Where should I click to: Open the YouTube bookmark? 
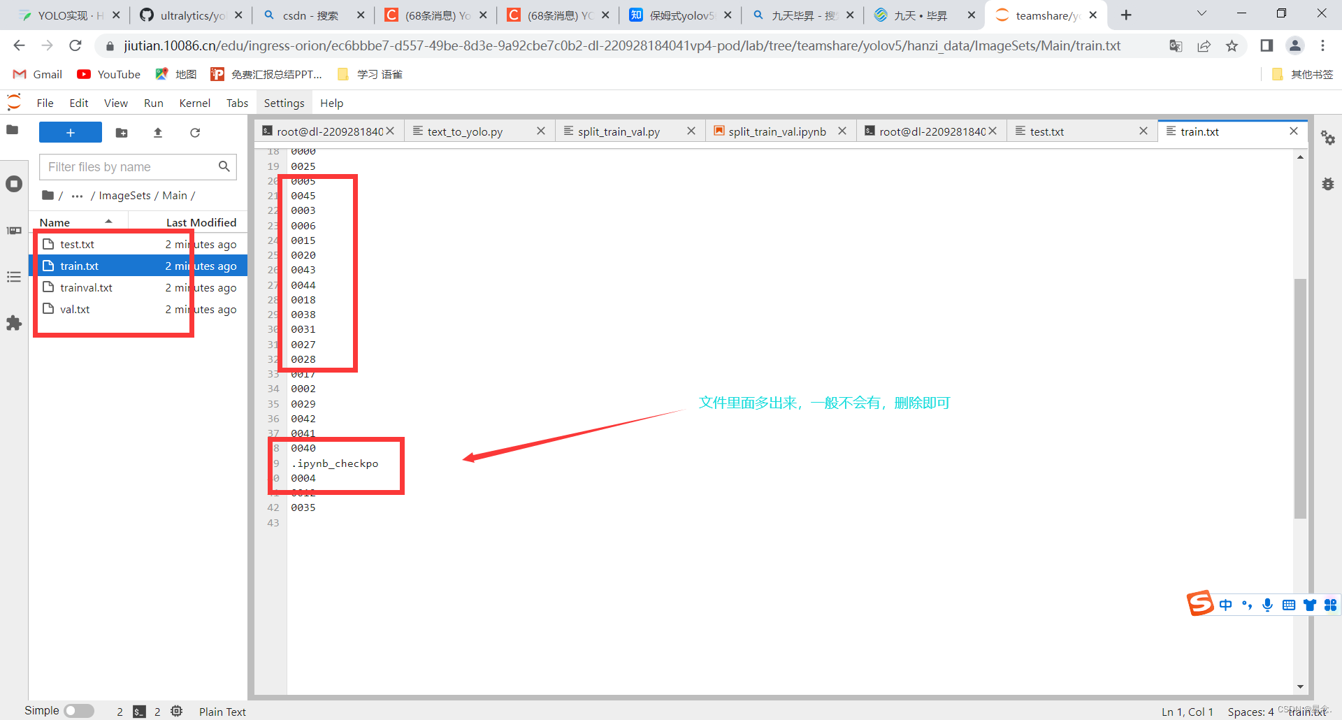(x=109, y=74)
